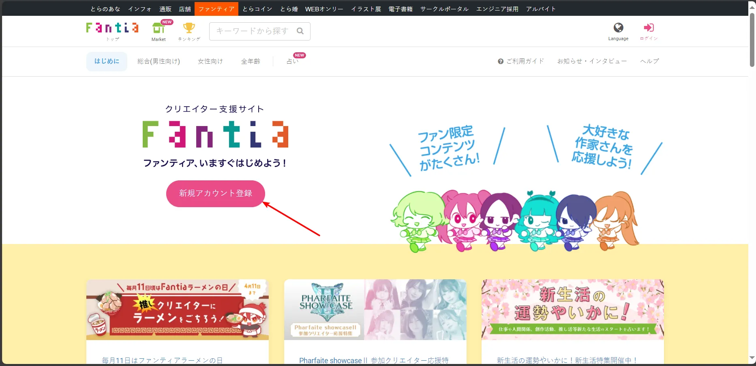Click 新規アカウント登録 button
The image size is (756, 366).
(x=216, y=193)
